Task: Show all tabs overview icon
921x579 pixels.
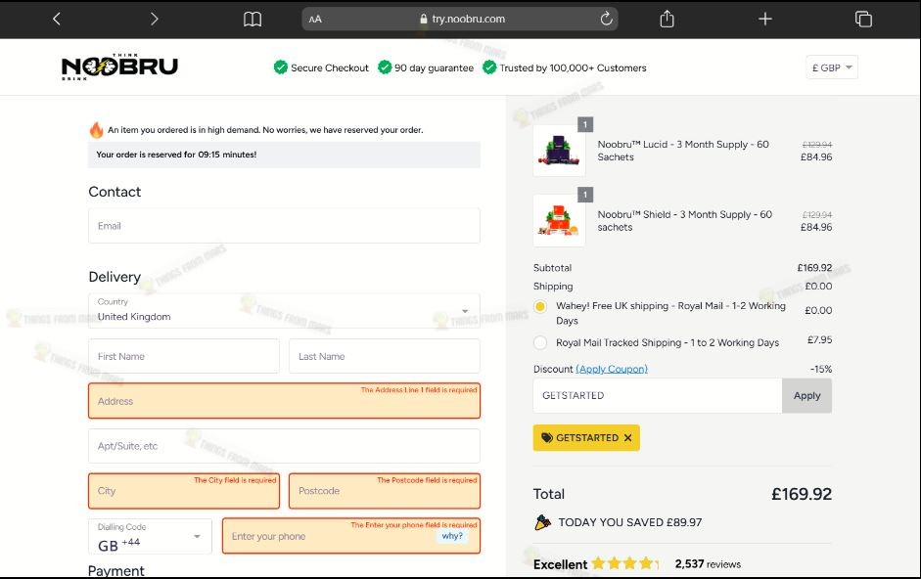Action: coord(863,19)
